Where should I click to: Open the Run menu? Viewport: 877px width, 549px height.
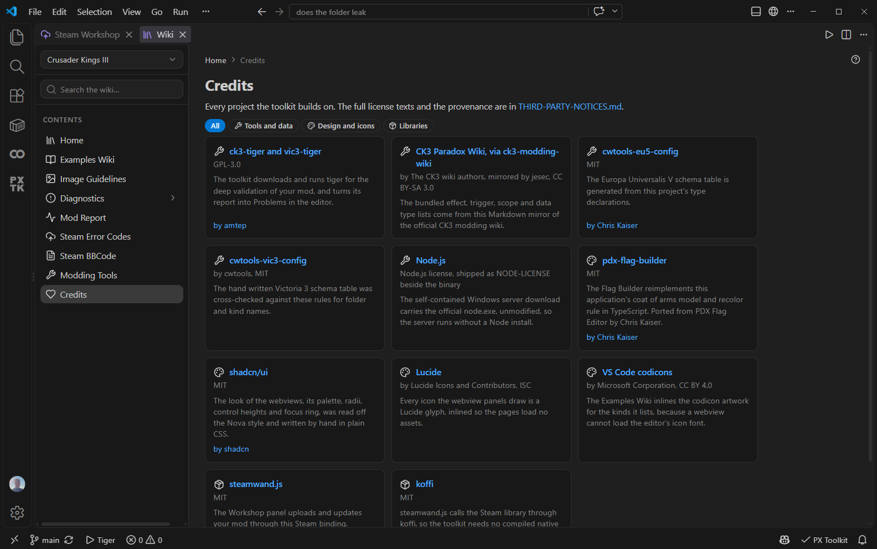(x=180, y=12)
